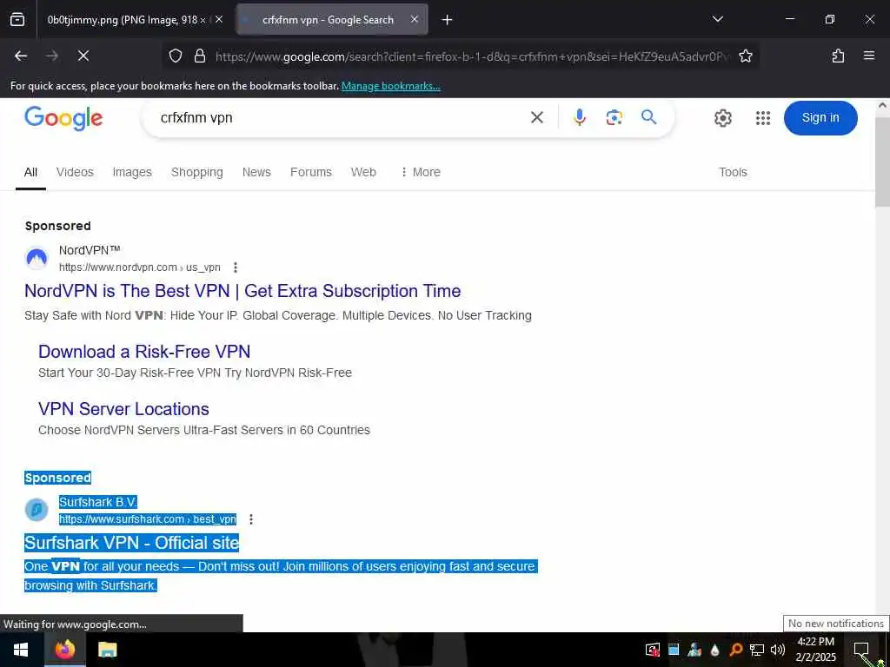The width and height of the screenshot is (890, 667).
Task: Open the NordVPN ad options menu
Action: pos(235,267)
